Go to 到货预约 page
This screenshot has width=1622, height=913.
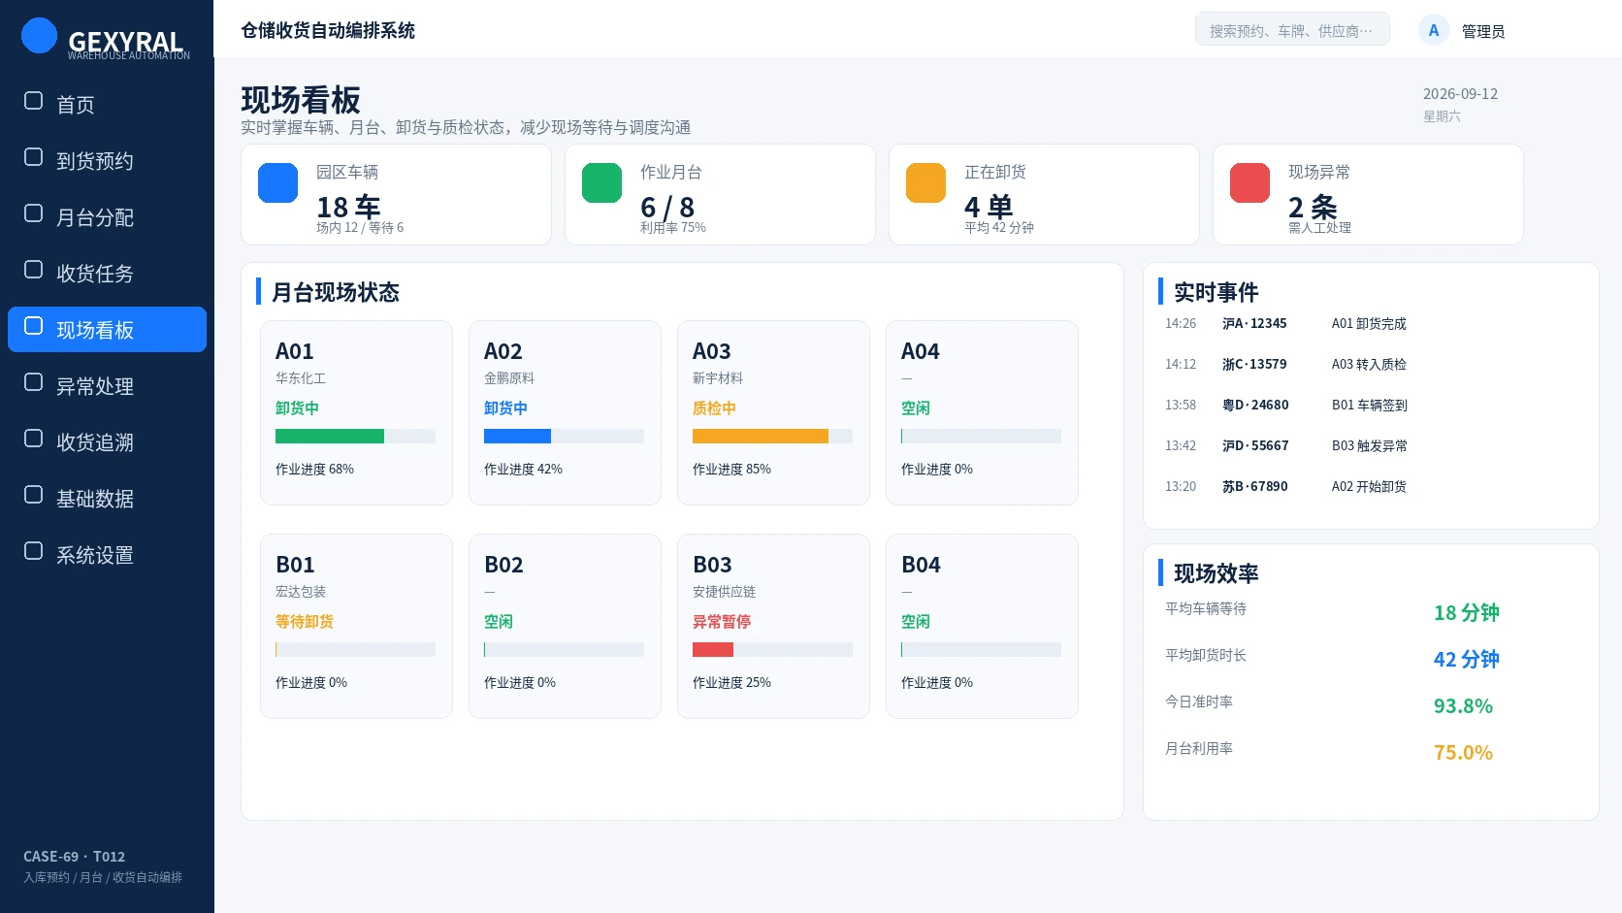107,160
